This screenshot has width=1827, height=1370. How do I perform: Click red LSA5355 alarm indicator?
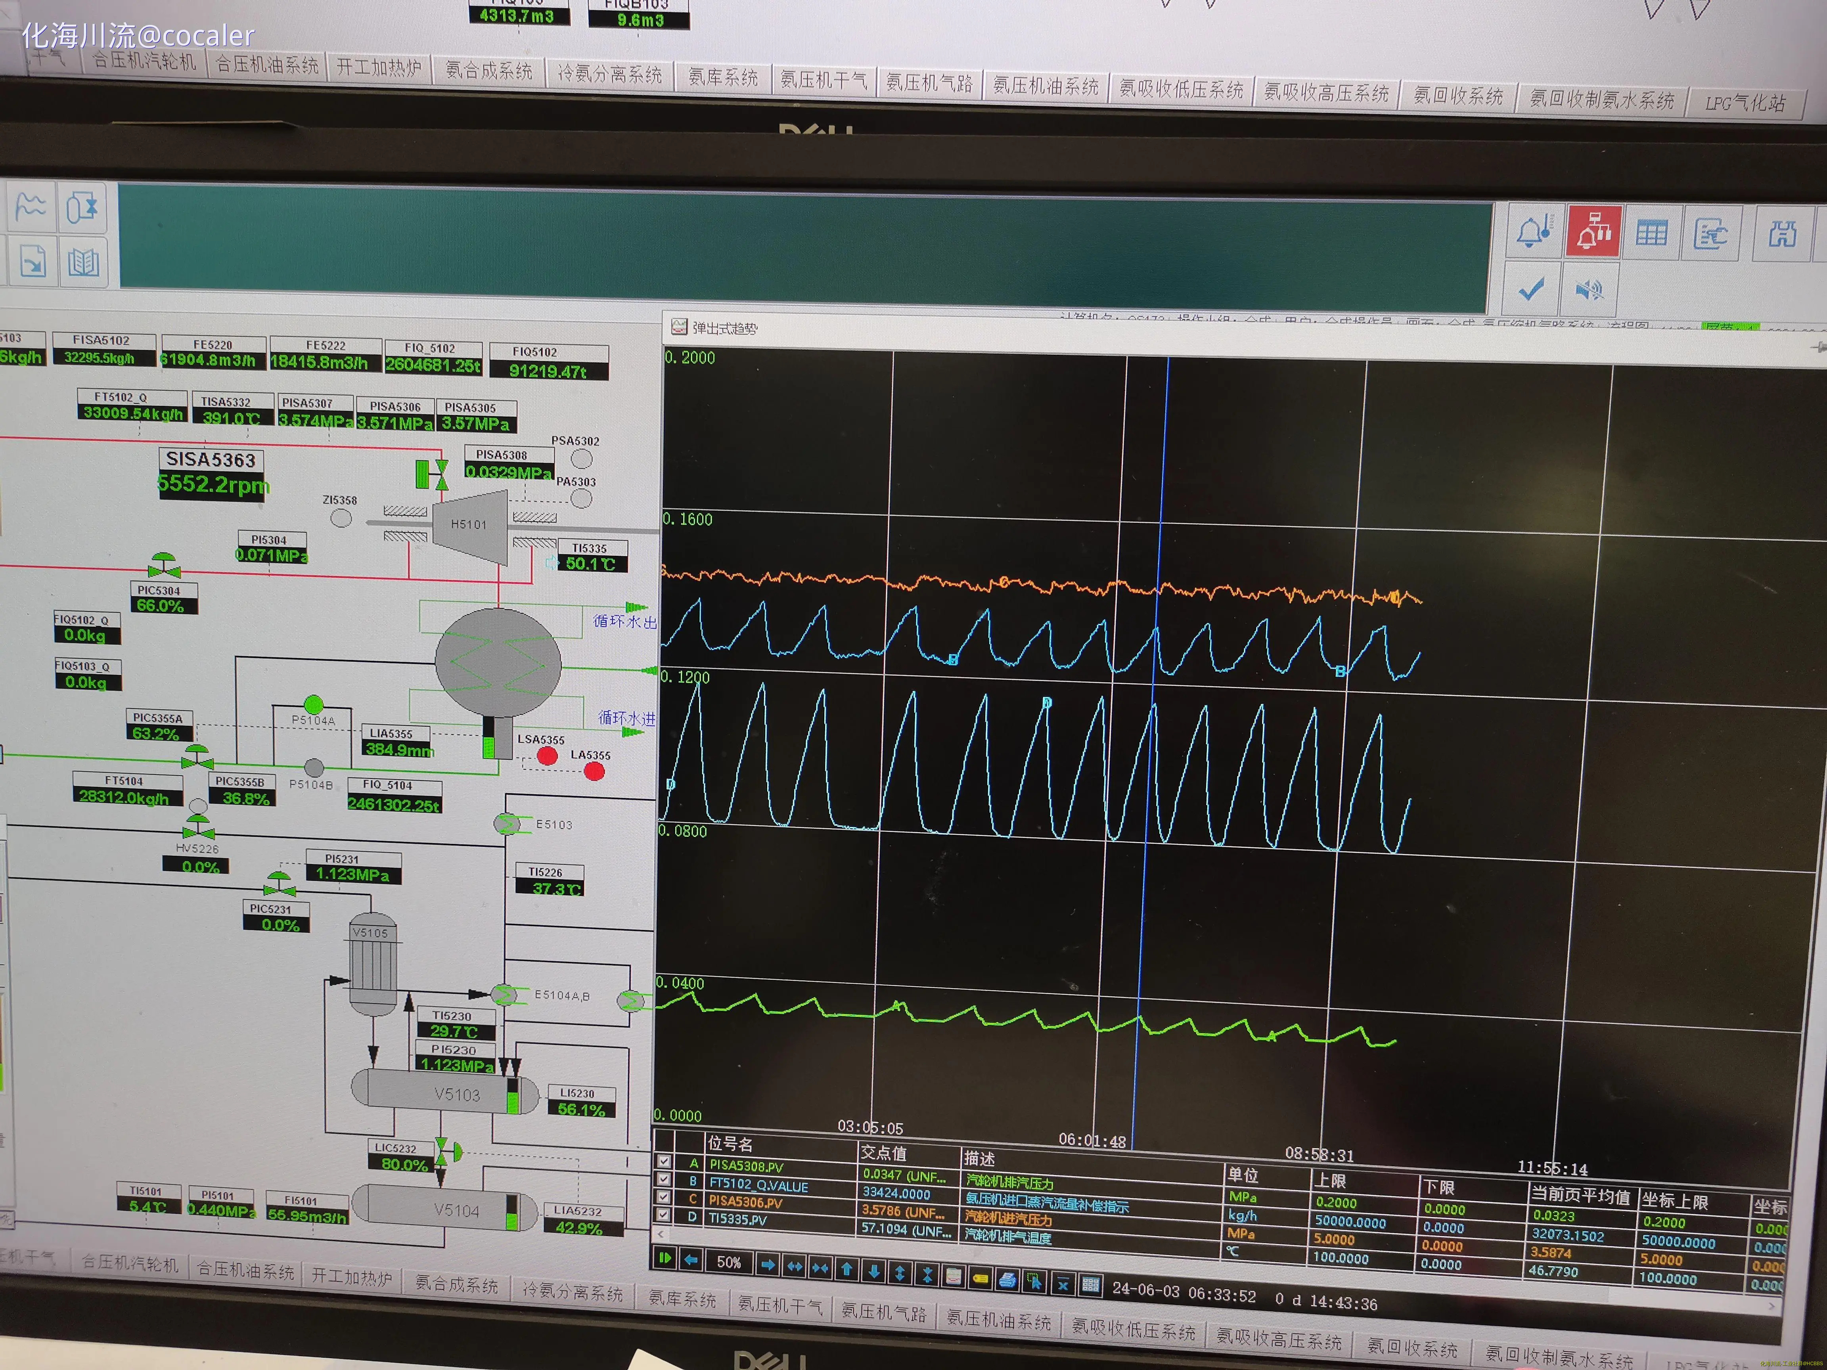click(x=547, y=756)
